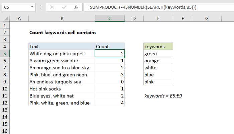The height and width of the screenshot is (134, 234).
Task: Click the fill handle of cell C5
Action: click(124, 57)
